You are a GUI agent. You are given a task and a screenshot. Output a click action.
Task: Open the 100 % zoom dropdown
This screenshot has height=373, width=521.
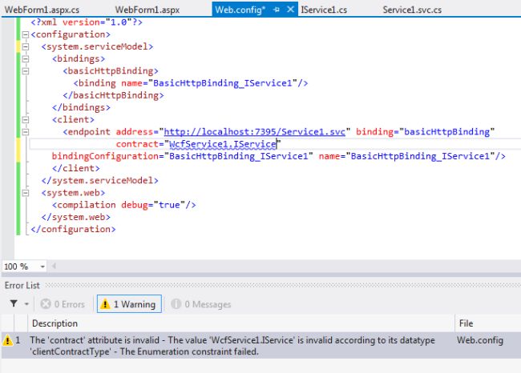coord(42,267)
